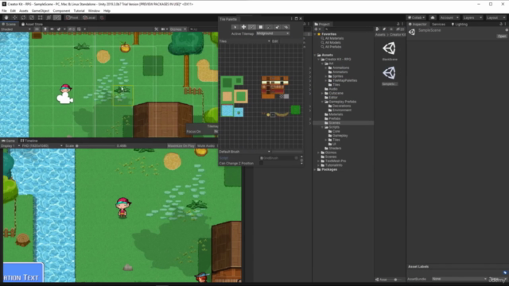The image size is (509, 286).
Task: Open the Account dropdown
Action: click(449, 17)
